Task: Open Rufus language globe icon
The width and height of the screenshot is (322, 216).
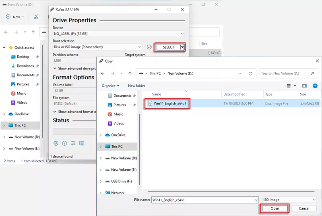Action: [56, 143]
